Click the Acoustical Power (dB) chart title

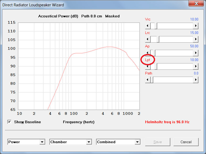(58, 16)
